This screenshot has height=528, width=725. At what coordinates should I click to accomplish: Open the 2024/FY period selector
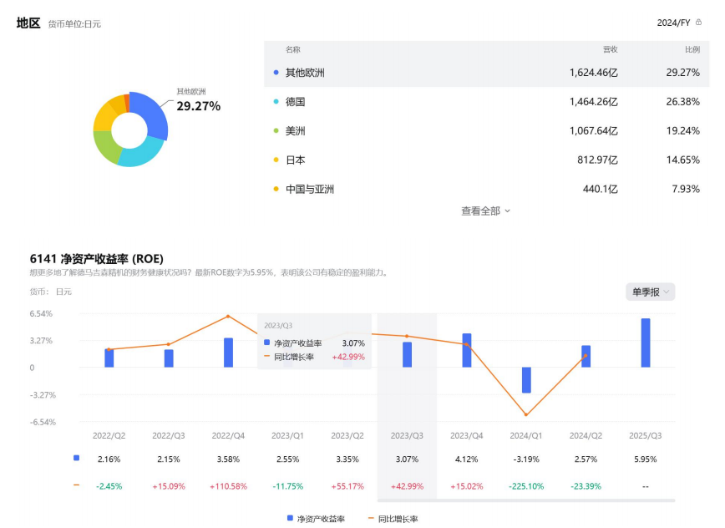click(x=673, y=23)
